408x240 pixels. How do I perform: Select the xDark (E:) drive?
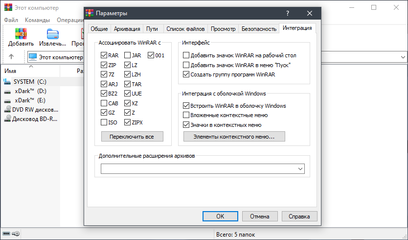click(x=30, y=100)
